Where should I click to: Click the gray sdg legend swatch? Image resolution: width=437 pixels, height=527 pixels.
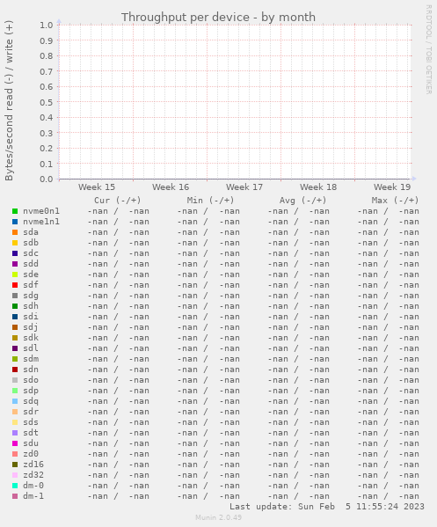tap(15, 296)
